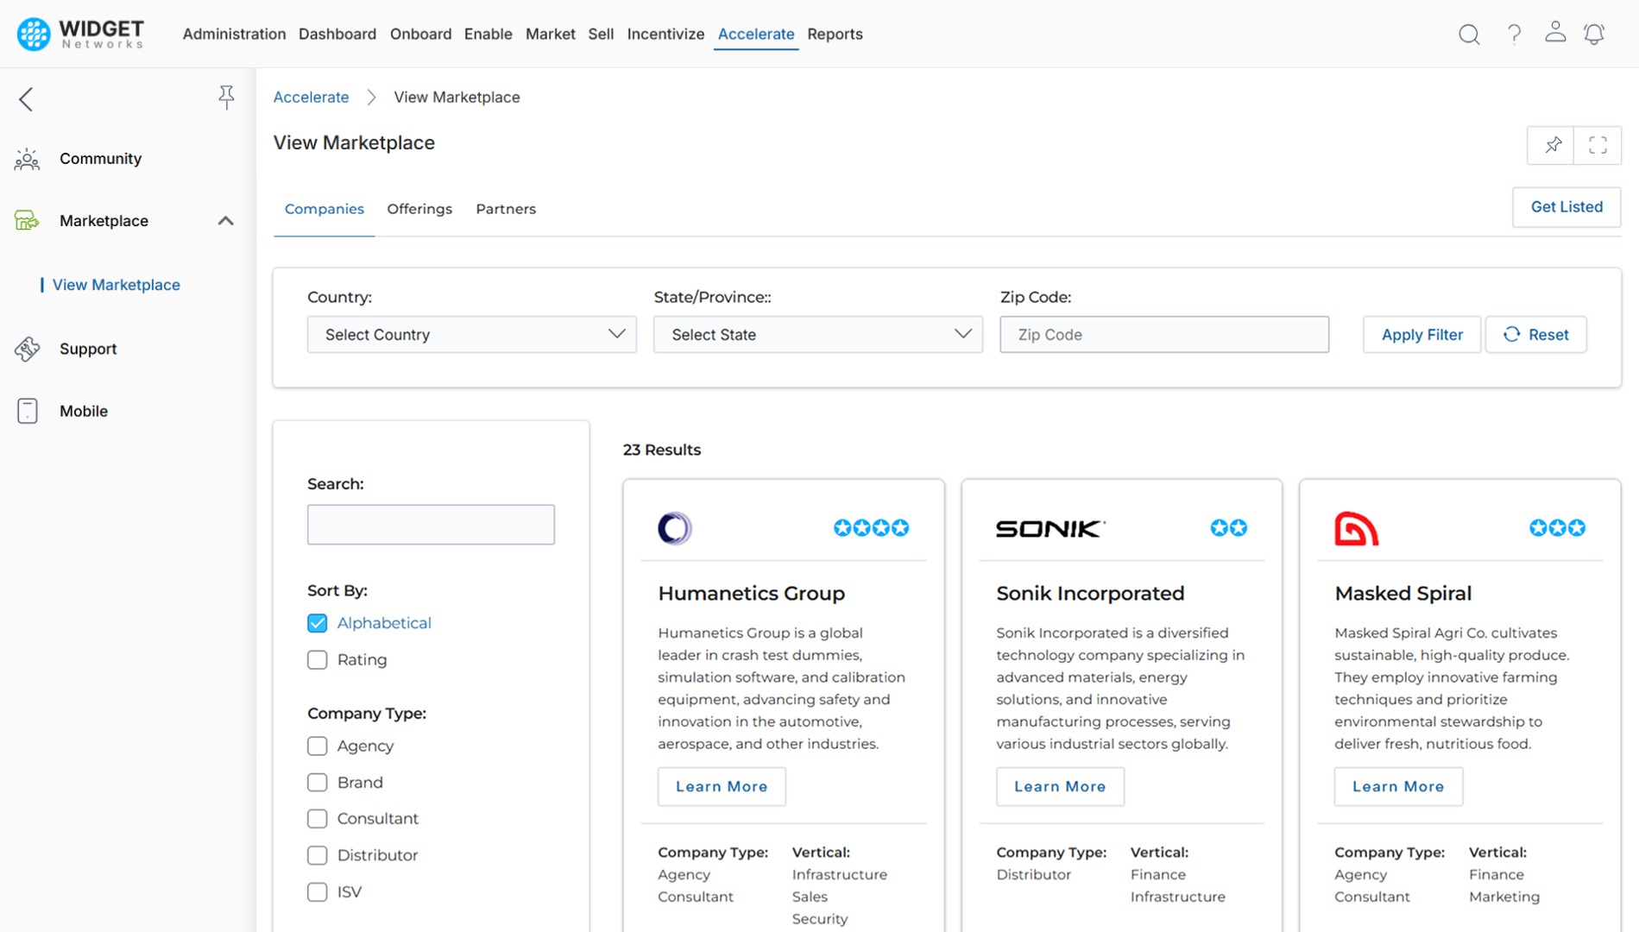
Task: Collapse the Marketplace sidebar section
Action: click(x=225, y=221)
